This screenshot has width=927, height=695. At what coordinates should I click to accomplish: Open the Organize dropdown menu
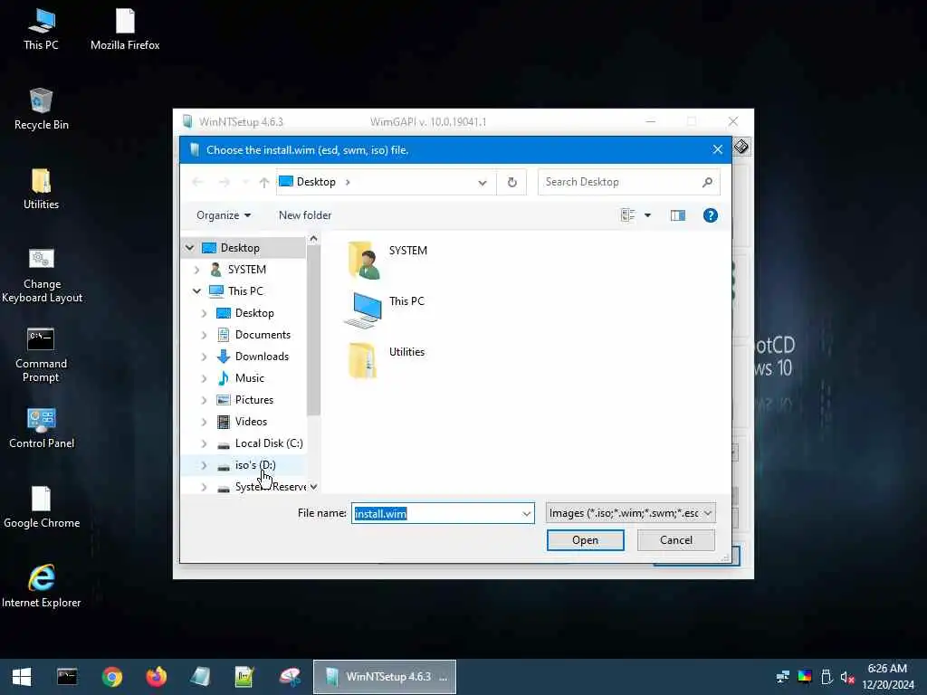coord(224,215)
